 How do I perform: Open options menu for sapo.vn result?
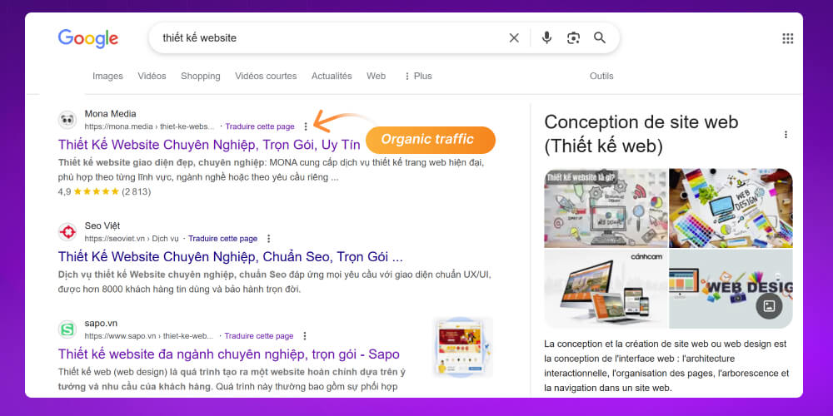[x=304, y=336]
